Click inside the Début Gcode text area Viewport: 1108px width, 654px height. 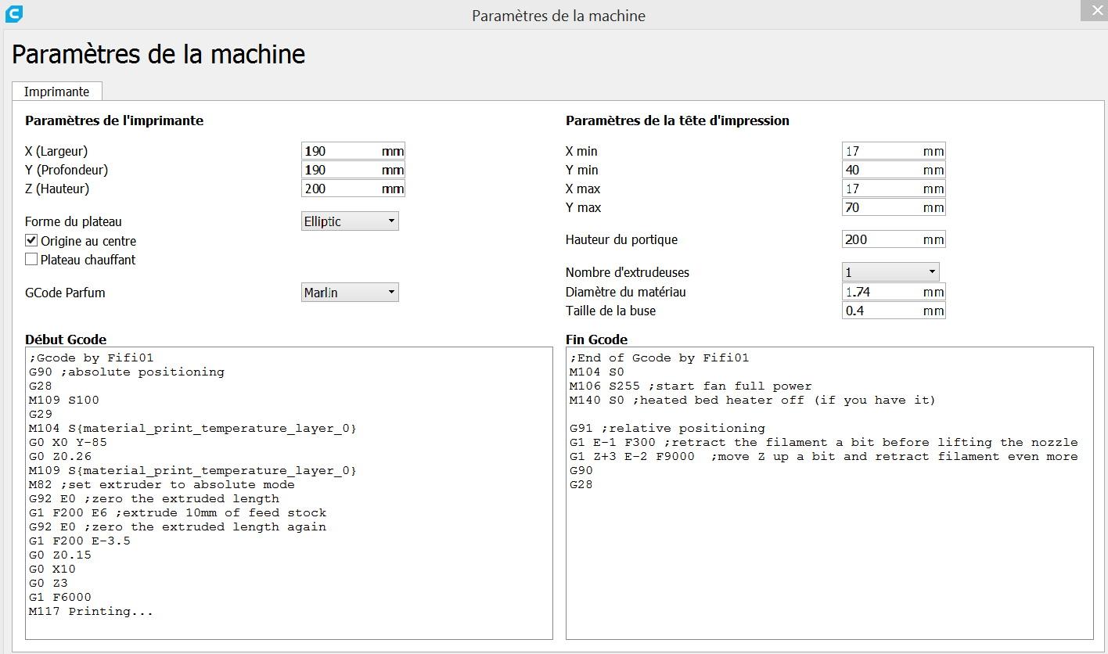tap(289, 493)
